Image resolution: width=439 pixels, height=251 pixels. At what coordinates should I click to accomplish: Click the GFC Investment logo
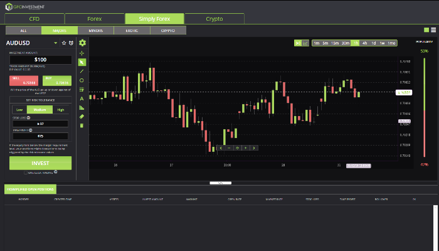click(x=25, y=7)
